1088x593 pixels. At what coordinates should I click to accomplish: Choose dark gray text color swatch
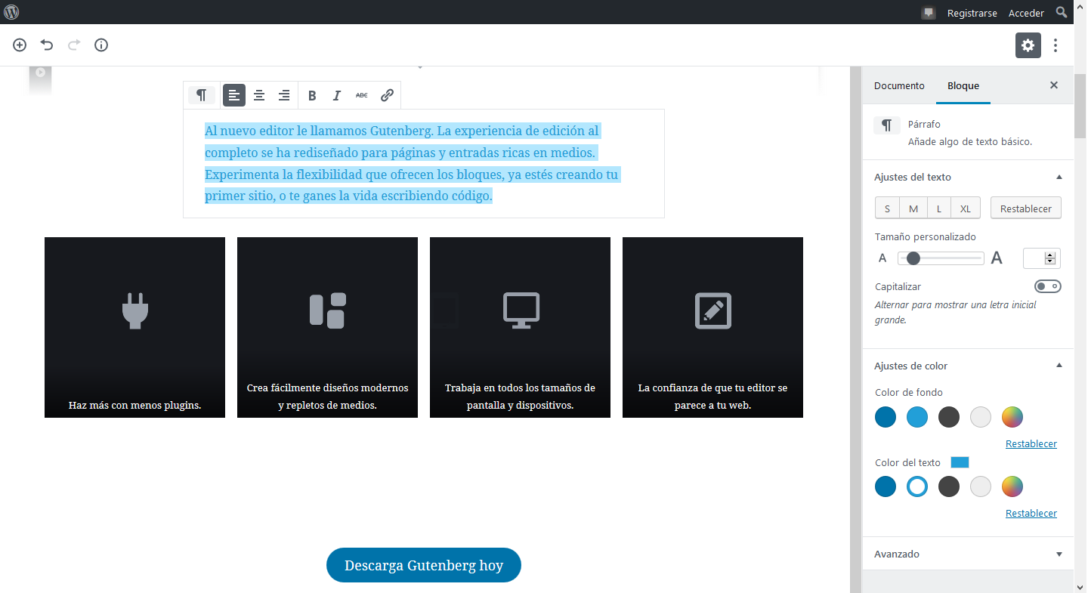tap(949, 486)
